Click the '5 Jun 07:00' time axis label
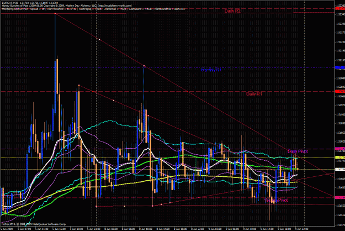The height and width of the screenshot is (231, 345). [24, 229]
